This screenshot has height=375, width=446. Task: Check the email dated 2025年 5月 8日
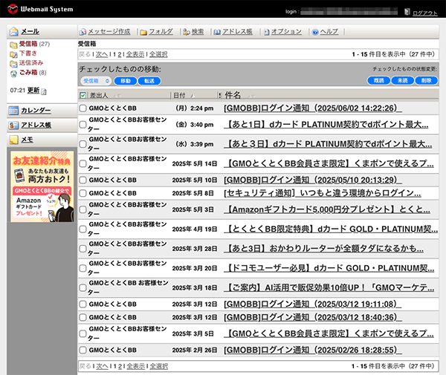click(x=83, y=193)
